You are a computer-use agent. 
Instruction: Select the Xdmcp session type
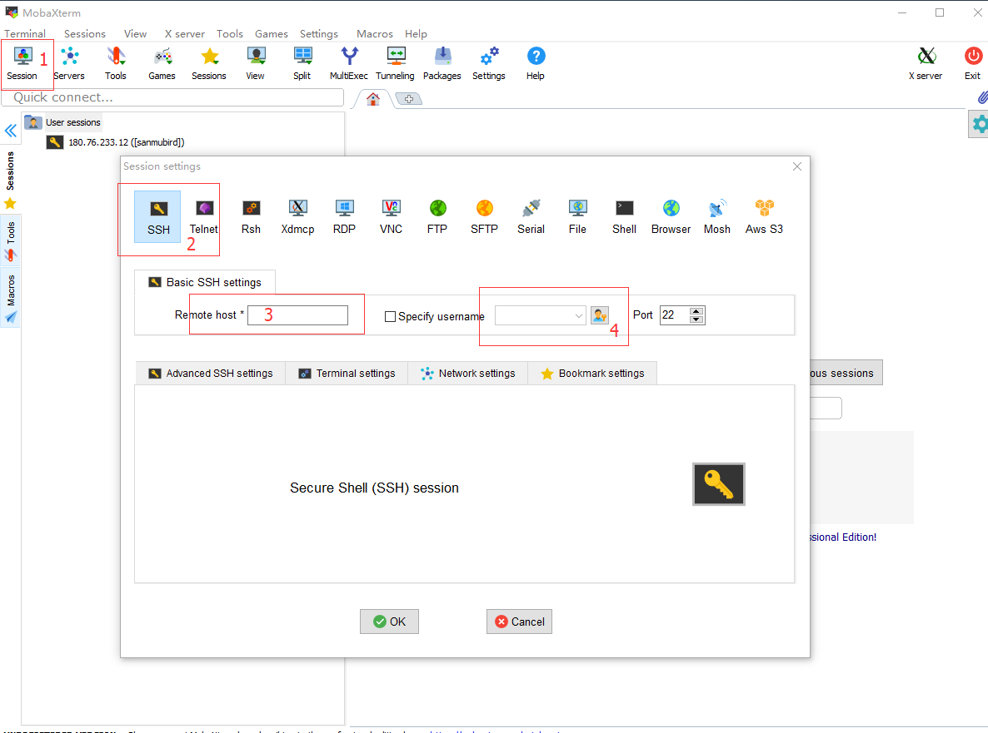[x=297, y=217]
